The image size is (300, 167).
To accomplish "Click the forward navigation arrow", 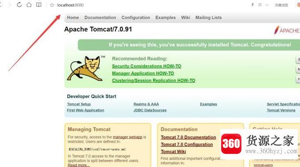I will tap(9, 5).
